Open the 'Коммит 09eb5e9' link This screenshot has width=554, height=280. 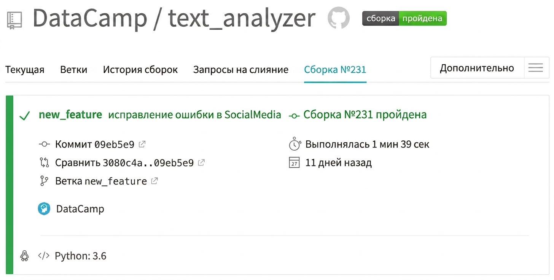click(95, 144)
